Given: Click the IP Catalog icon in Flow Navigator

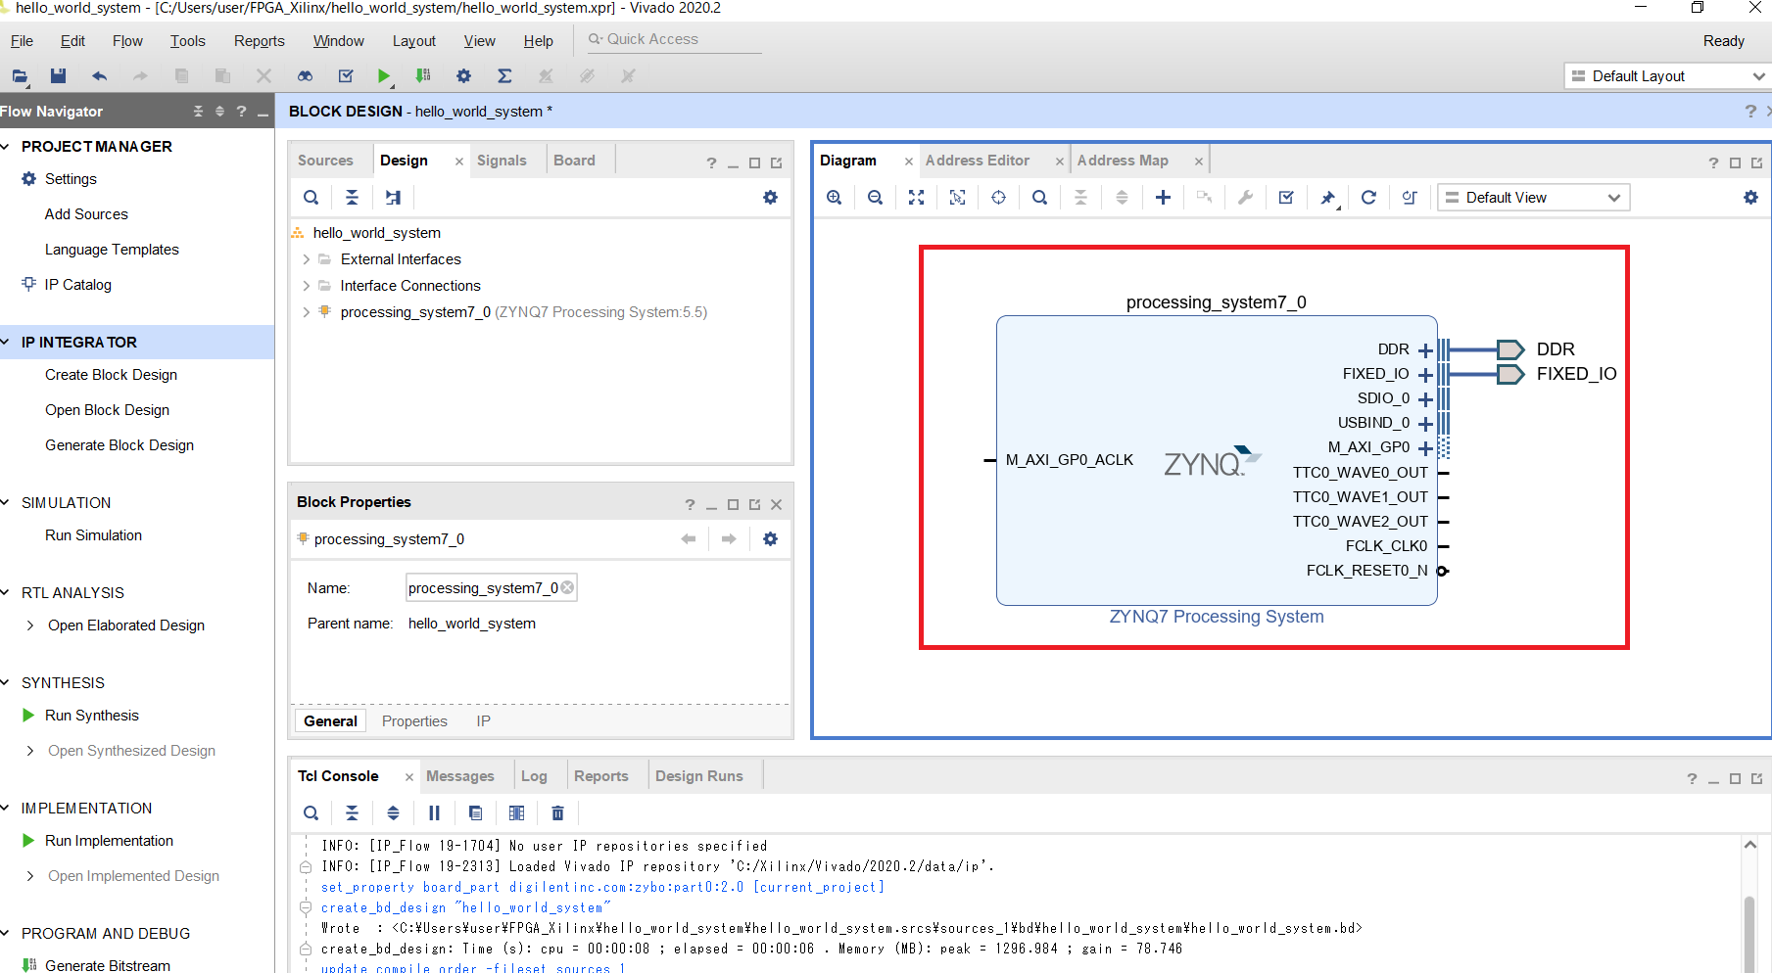Looking at the screenshot, I should [28, 284].
